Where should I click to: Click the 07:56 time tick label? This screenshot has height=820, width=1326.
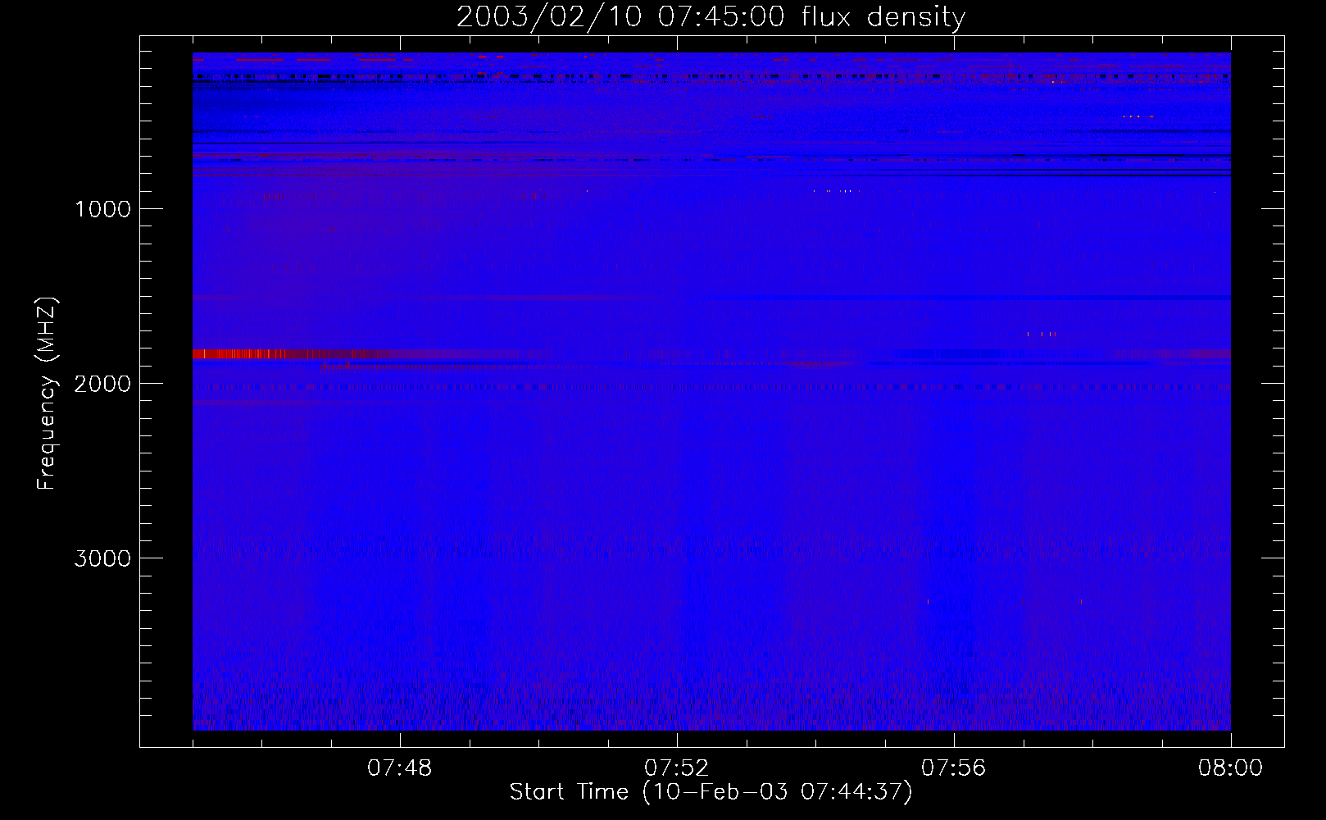953,768
